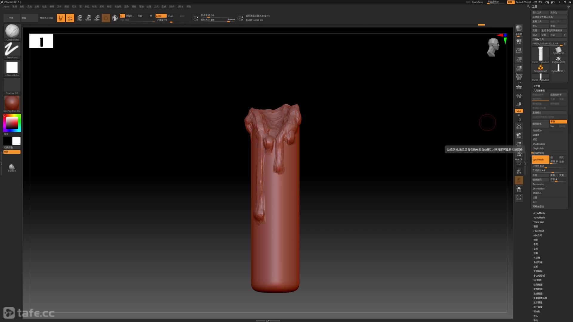Toggle Draw mode button
This screenshot has height=322, width=573.
(70, 18)
